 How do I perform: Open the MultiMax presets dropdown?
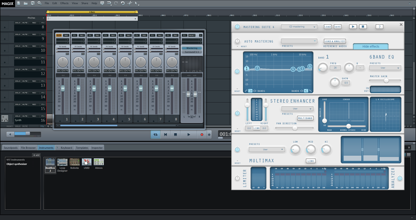tap(267, 149)
